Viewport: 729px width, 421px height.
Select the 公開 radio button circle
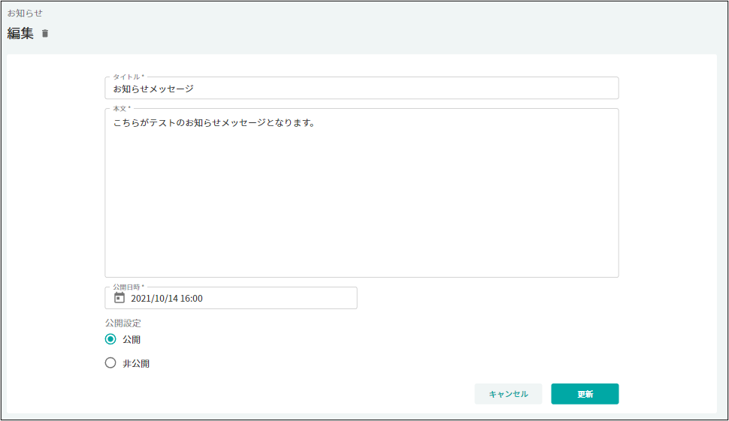click(110, 339)
